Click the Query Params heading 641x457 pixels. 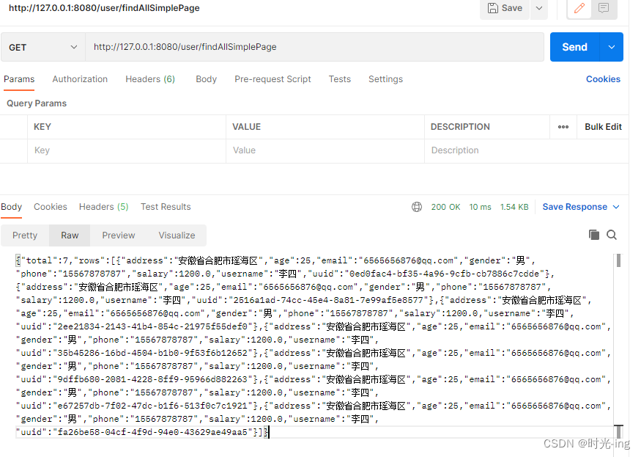point(37,103)
